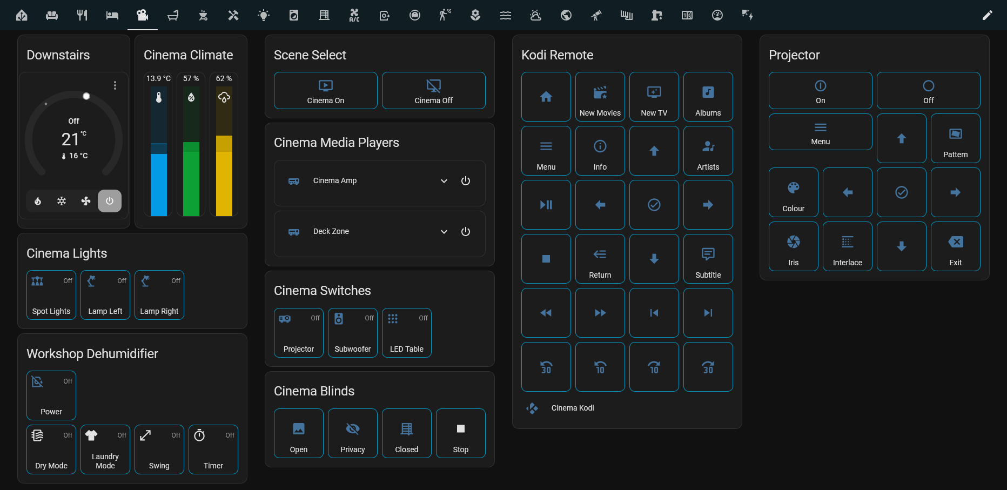Click the thermostat temperature dial handle
Screen dimensions: 1007x490
[86, 96]
